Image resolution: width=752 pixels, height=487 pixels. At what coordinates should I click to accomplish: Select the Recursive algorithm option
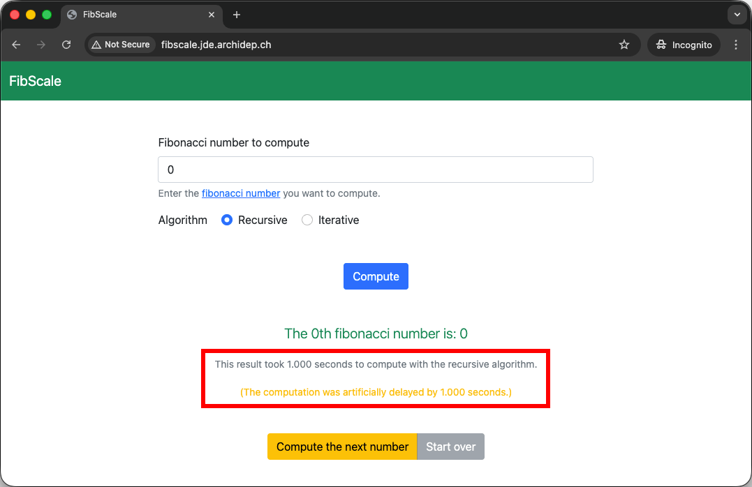(x=227, y=220)
